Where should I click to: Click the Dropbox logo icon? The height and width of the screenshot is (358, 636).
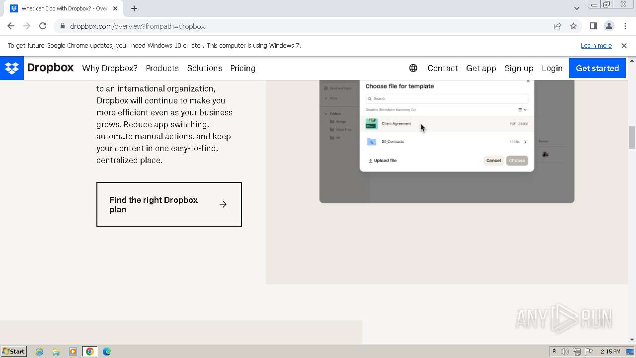[x=12, y=68]
